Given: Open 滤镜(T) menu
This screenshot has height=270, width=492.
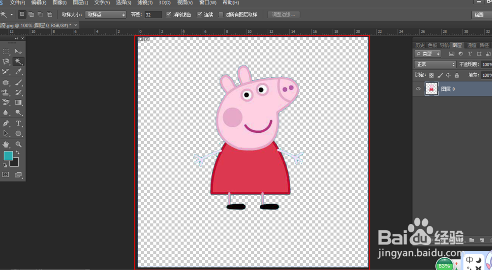Looking at the screenshot, I should coord(145,3).
